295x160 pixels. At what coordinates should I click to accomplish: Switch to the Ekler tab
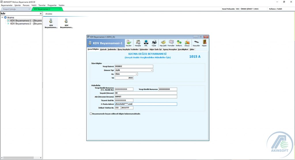click(192, 49)
